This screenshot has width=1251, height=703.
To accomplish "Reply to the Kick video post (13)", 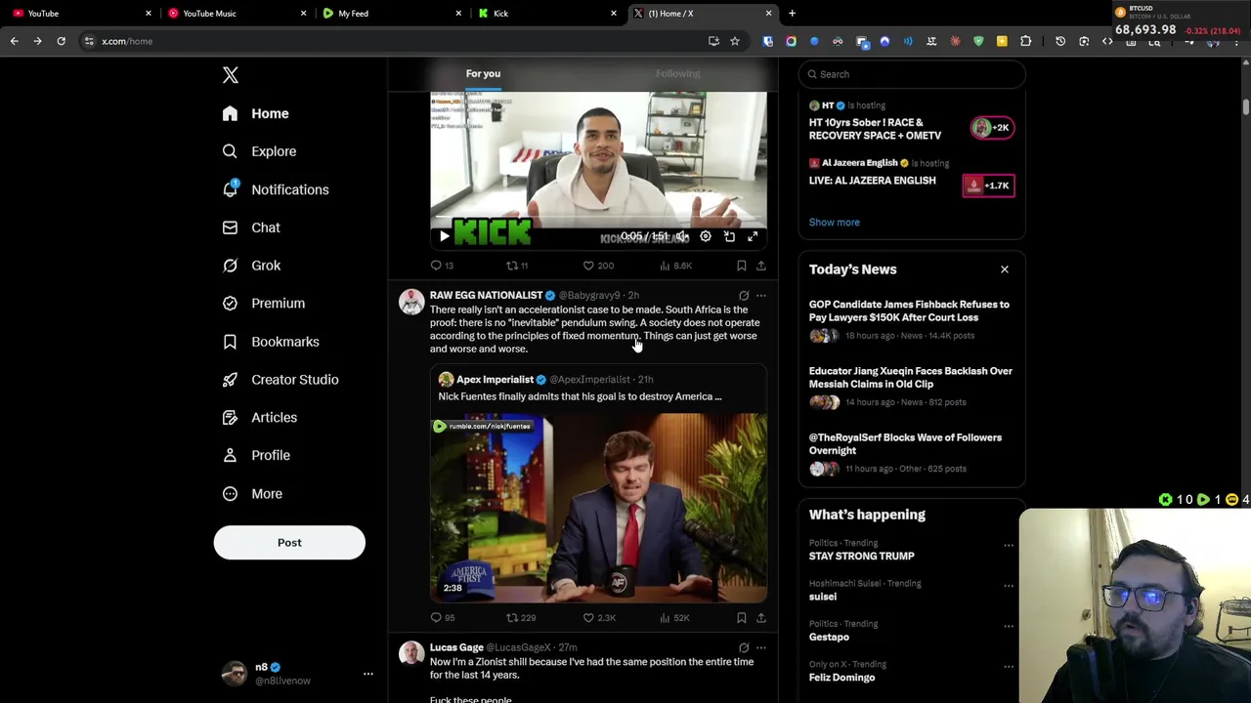I will tap(442, 266).
